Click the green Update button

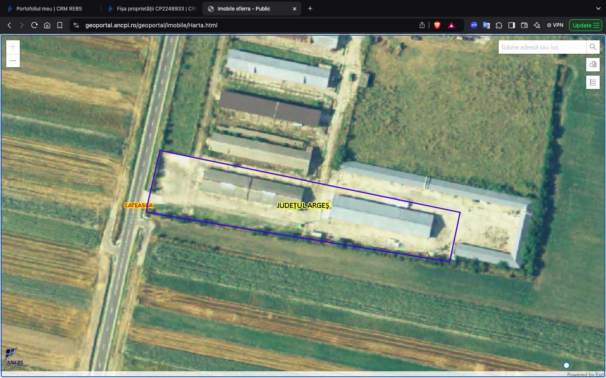[585, 25]
